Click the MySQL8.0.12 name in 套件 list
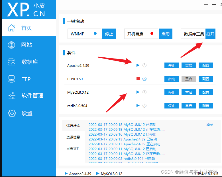 [78, 92]
